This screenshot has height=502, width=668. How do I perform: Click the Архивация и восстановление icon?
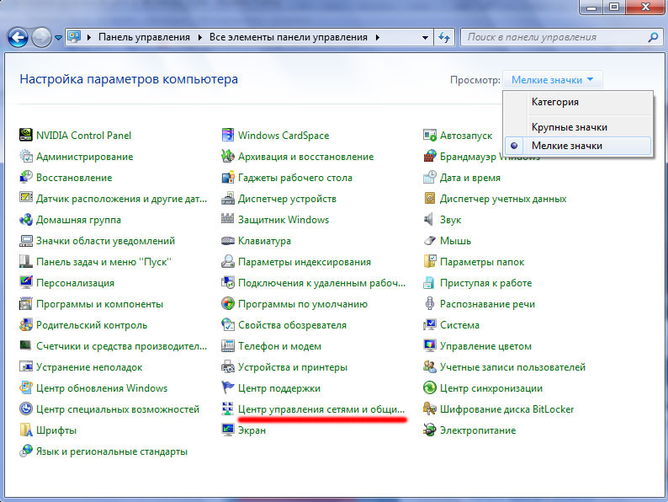point(228,156)
